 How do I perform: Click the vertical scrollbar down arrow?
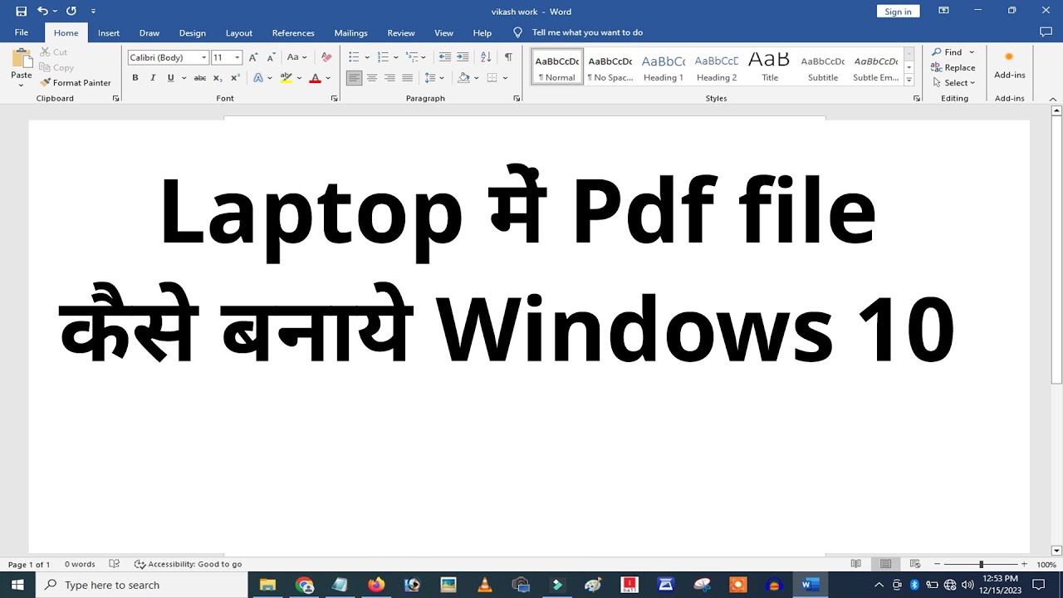pos(1056,550)
